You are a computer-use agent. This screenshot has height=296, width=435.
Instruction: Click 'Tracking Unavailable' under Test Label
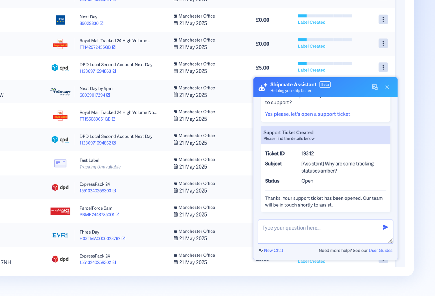tap(100, 167)
